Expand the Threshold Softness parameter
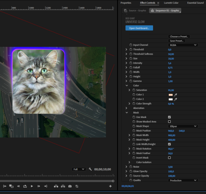 click(x=126, y=54)
